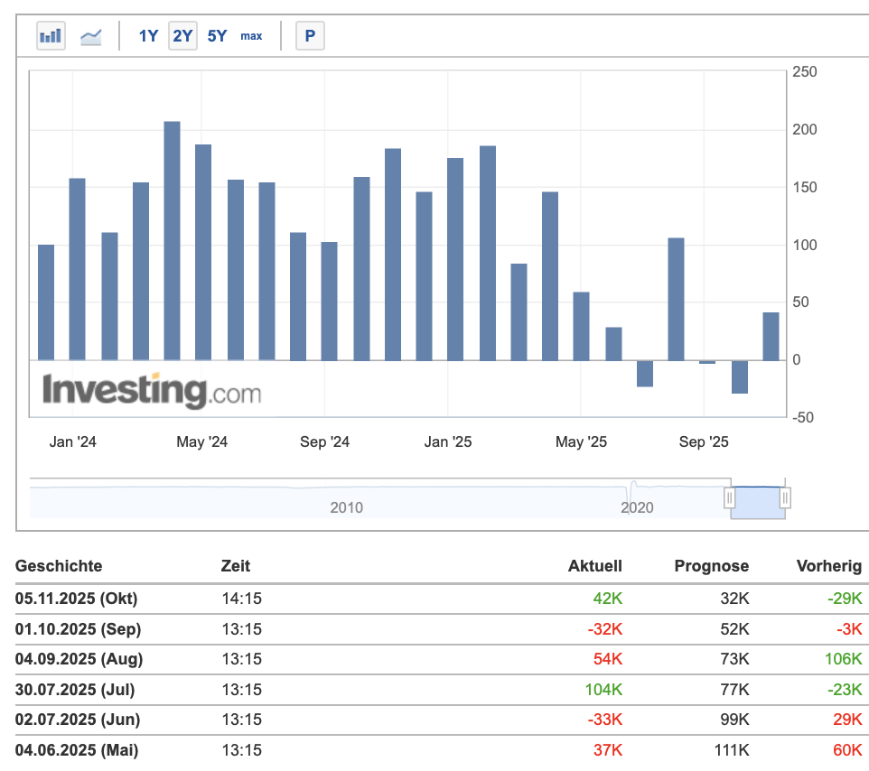Sort by the Vorherig column header
The width and height of the screenshot is (869, 771).
[828, 566]
